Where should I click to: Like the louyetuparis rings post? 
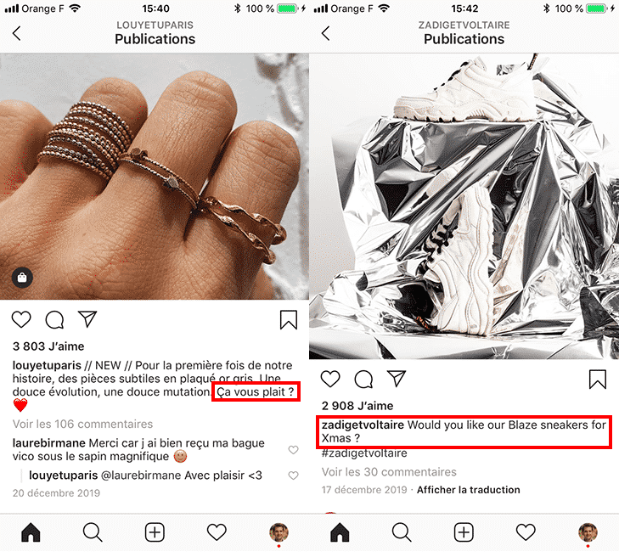coord(21,319)
